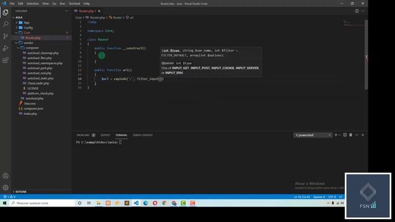Viewport: 395px width, 222px height.
Task: Open the Accounts icon in the activity bar
Action: (x=6, y=176)
